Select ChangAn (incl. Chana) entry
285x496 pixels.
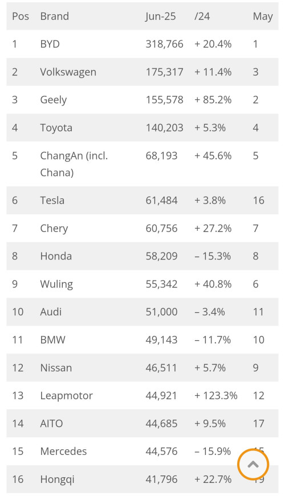click(74, 164)
